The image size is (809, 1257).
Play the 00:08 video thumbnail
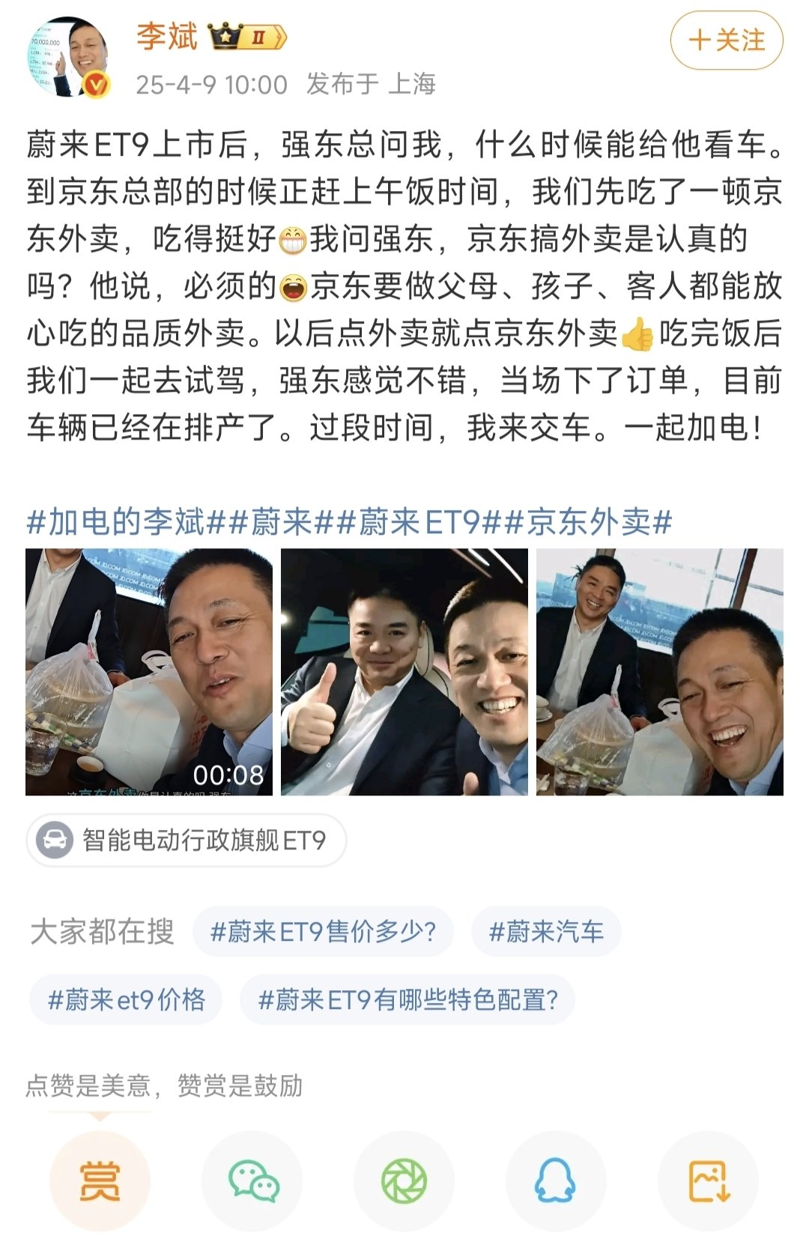click(149, 672)
